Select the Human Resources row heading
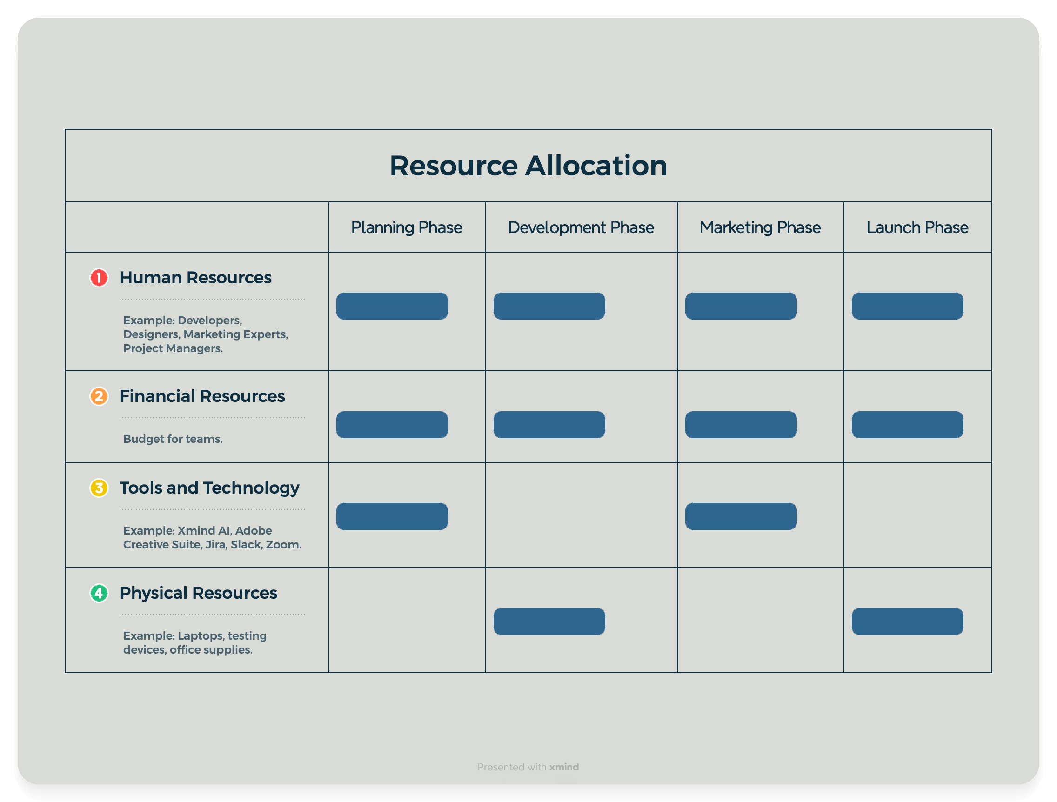This screenshot has height=802, width=1057. click(x=195, y=278)
